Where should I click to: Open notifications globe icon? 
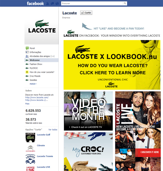[57, 4]
